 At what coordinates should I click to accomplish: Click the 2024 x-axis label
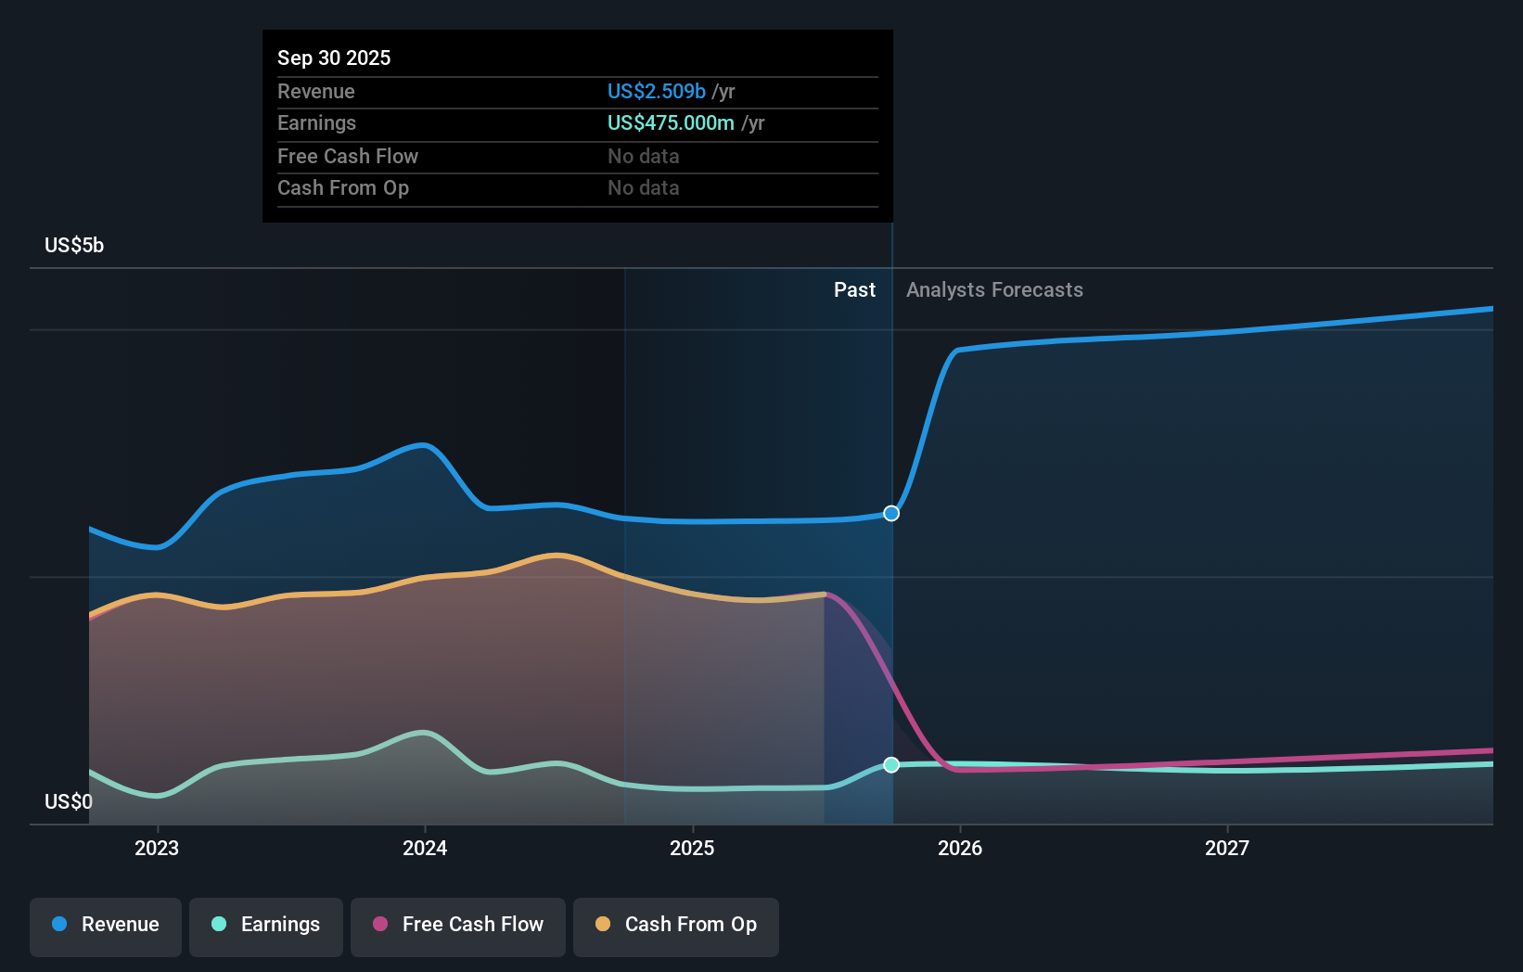(x=425, y=849)
